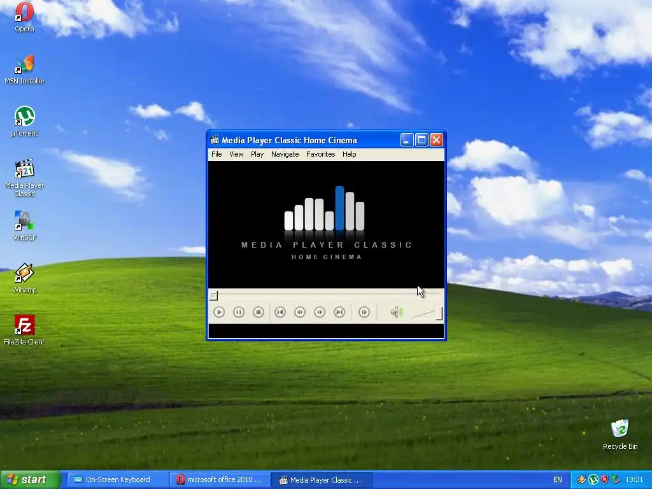
Task: Select the MSN Installer desktop icon
Action: 24,69
